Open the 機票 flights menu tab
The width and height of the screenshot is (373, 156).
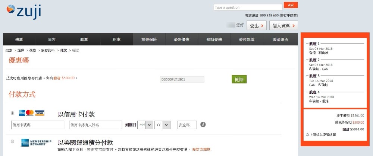tap(19, 39)
